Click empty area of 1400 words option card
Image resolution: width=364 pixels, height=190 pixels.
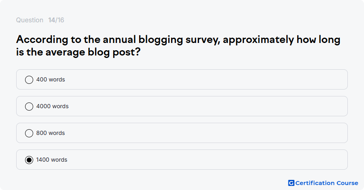204,160
